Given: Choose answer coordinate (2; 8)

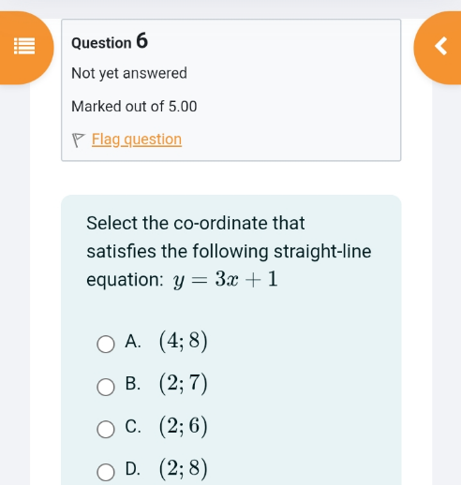Looking at the screenshot, I should tap(183, 468).
